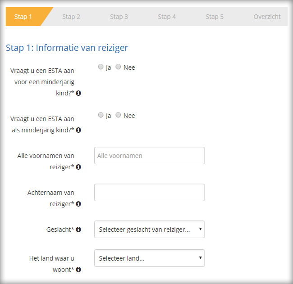293x284 pixels.
Task: Switch to the Stap 3 tab
Action: tap(119, 17)
